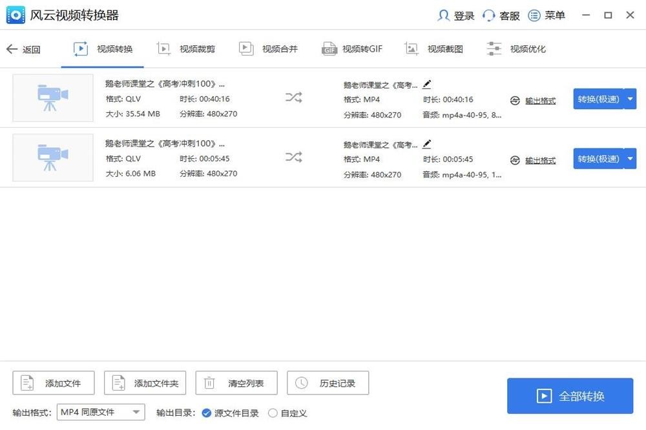Select the custom output directory option

click(x=273, y=413)
